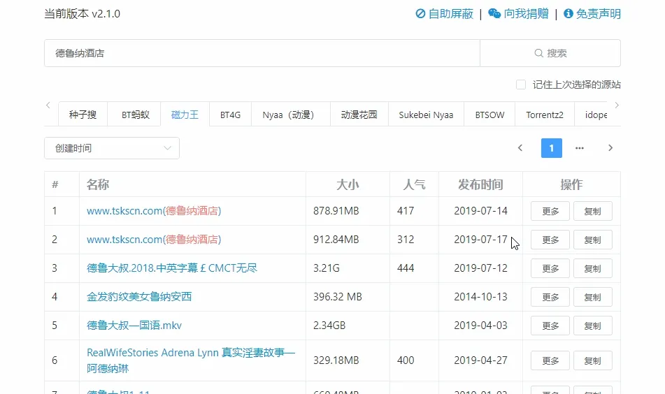The height and width of the screenshot is (394, 665).
Task: Open the Nyaa（动漫）tab
Action: click(290, 115)
